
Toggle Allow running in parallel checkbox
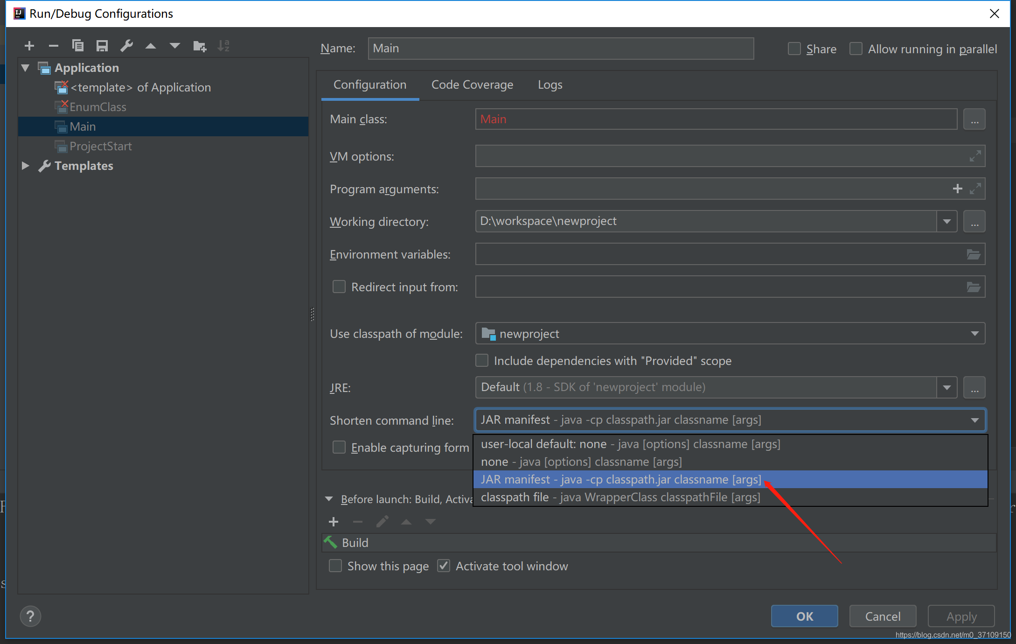point(856,49)
